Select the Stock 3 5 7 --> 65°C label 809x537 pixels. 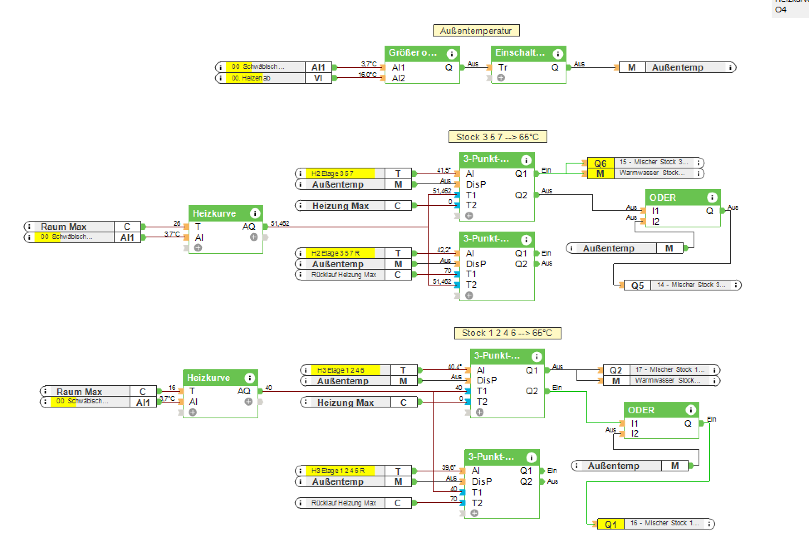tap(498, 137)
